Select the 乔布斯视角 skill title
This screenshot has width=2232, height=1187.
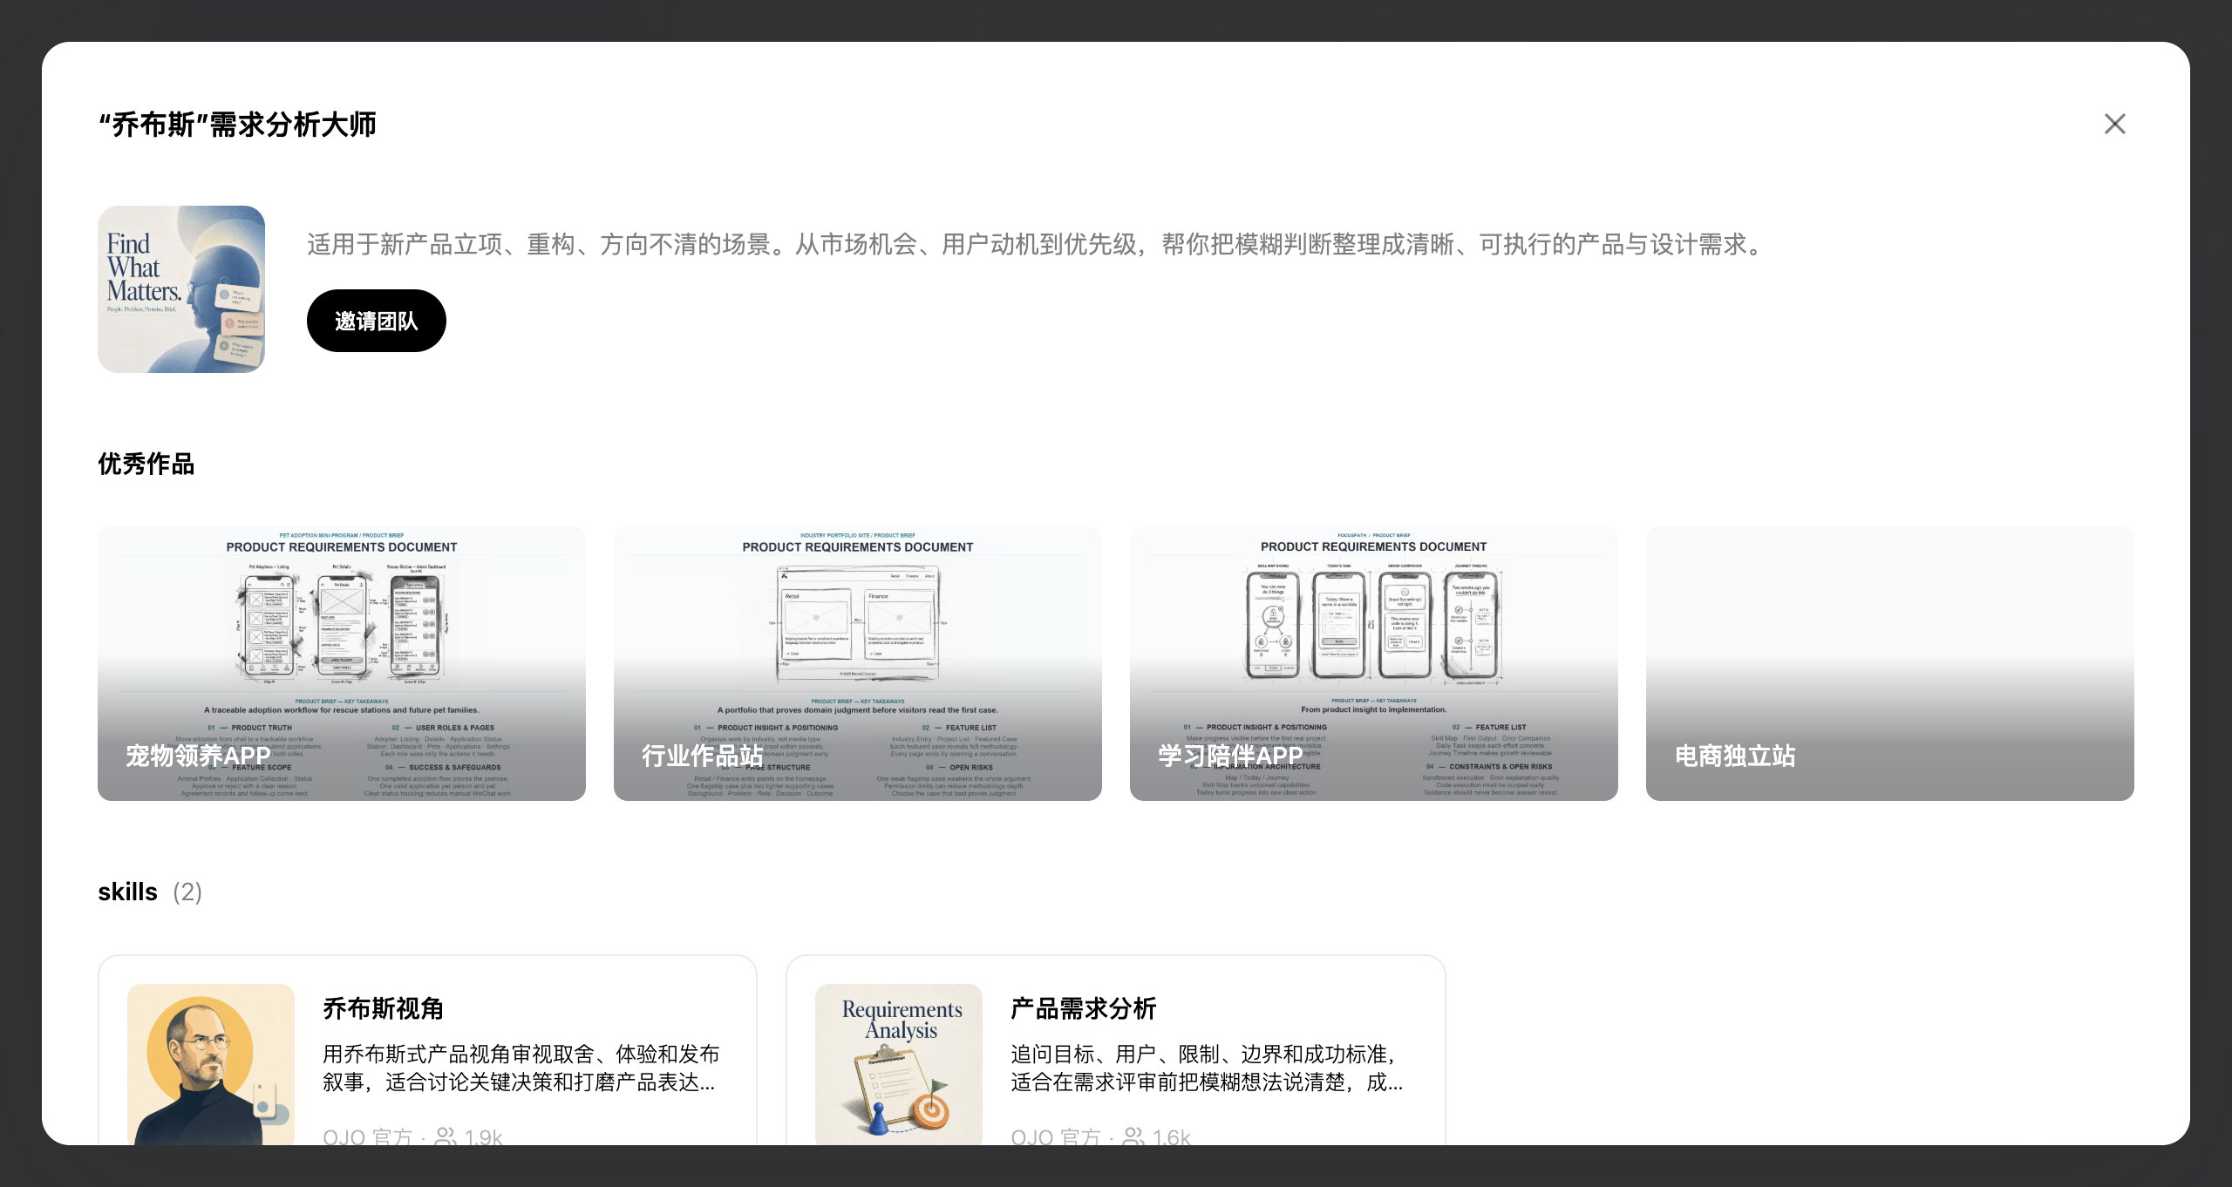point(384,1008)
